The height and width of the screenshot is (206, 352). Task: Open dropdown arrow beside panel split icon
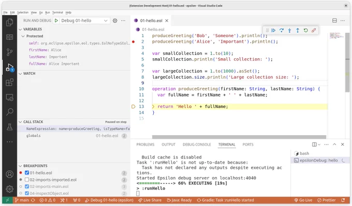tap(319, 145)
